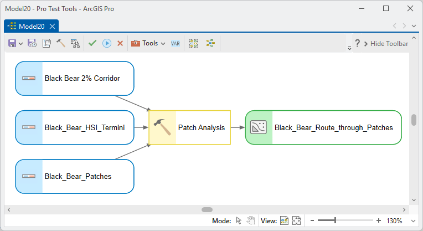This screenshot has height=231, width=423.
Task: Select the Black_Bear_Route_through_Patches output
Action: pyautogui.click(x=323, y=127)
